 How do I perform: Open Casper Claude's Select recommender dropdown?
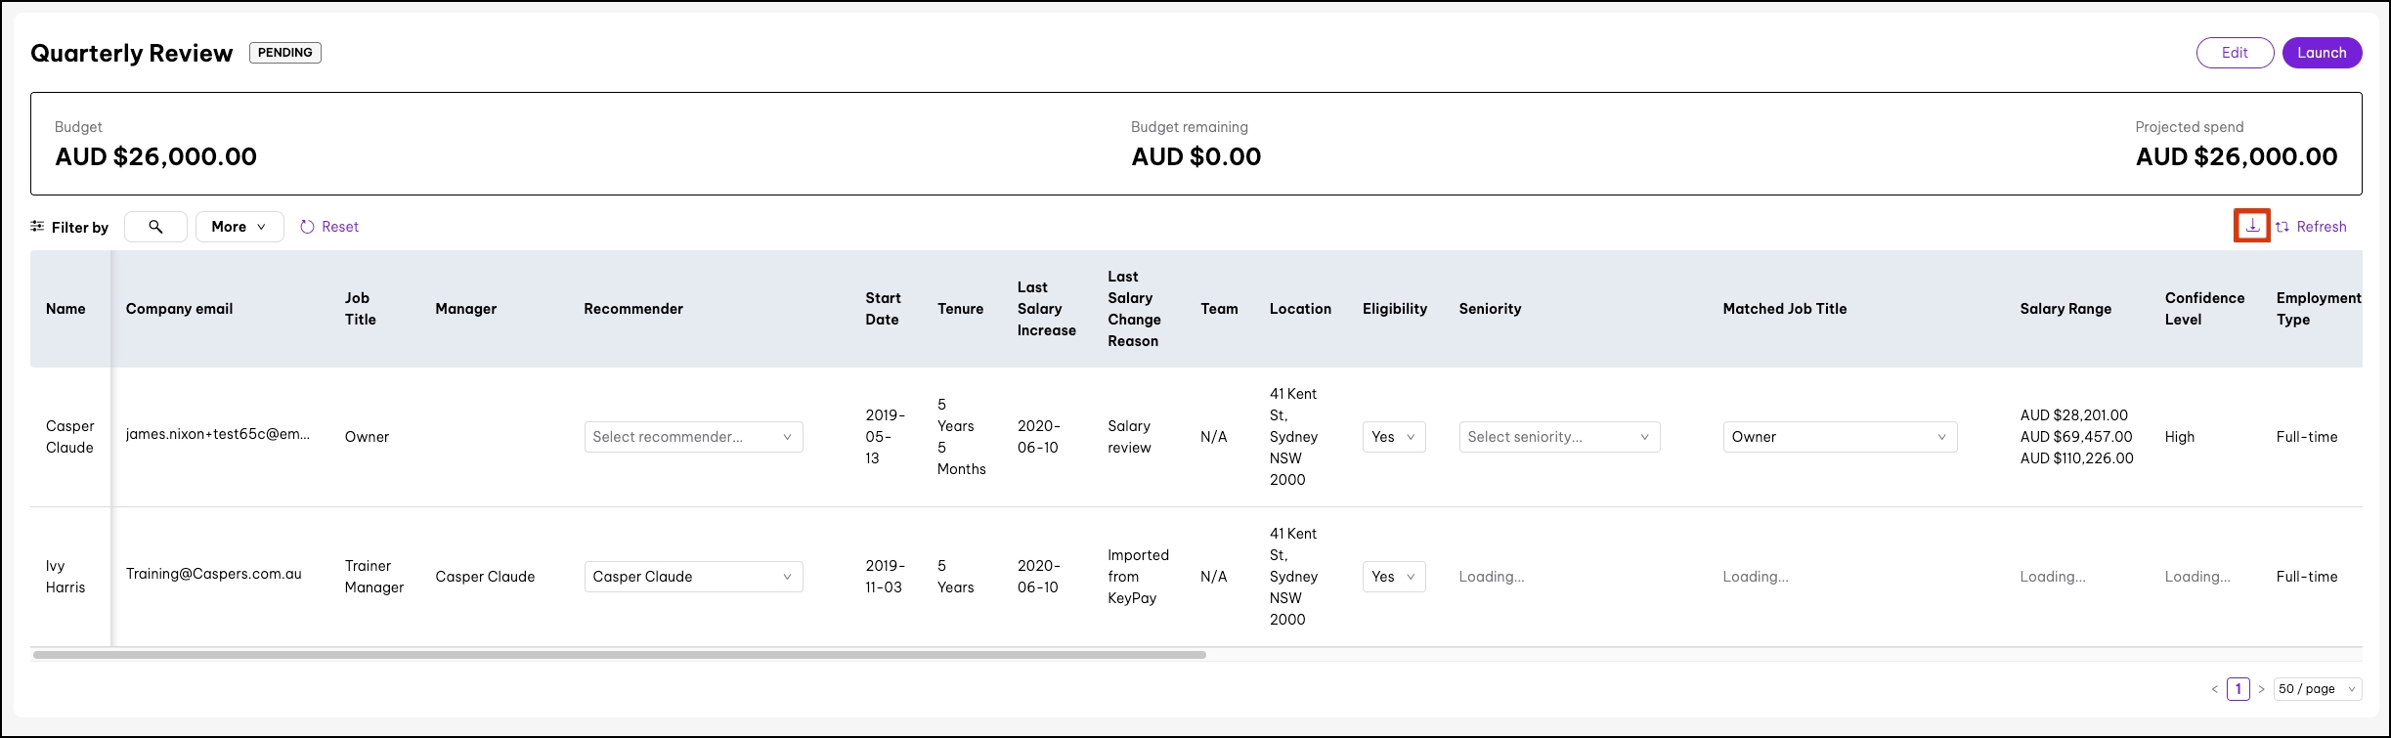[x=693, y=437]
